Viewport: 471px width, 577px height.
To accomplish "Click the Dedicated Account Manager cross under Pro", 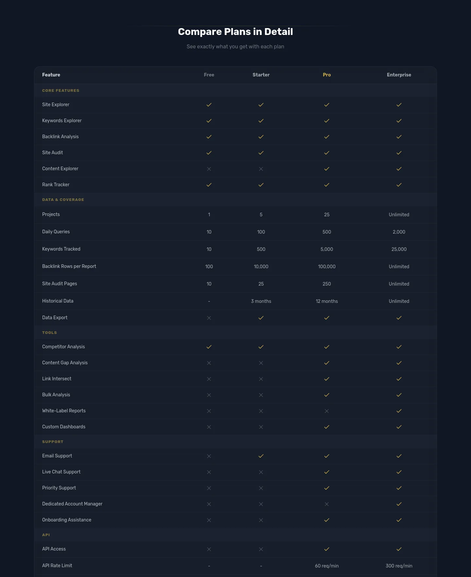I will coord(327,504).
